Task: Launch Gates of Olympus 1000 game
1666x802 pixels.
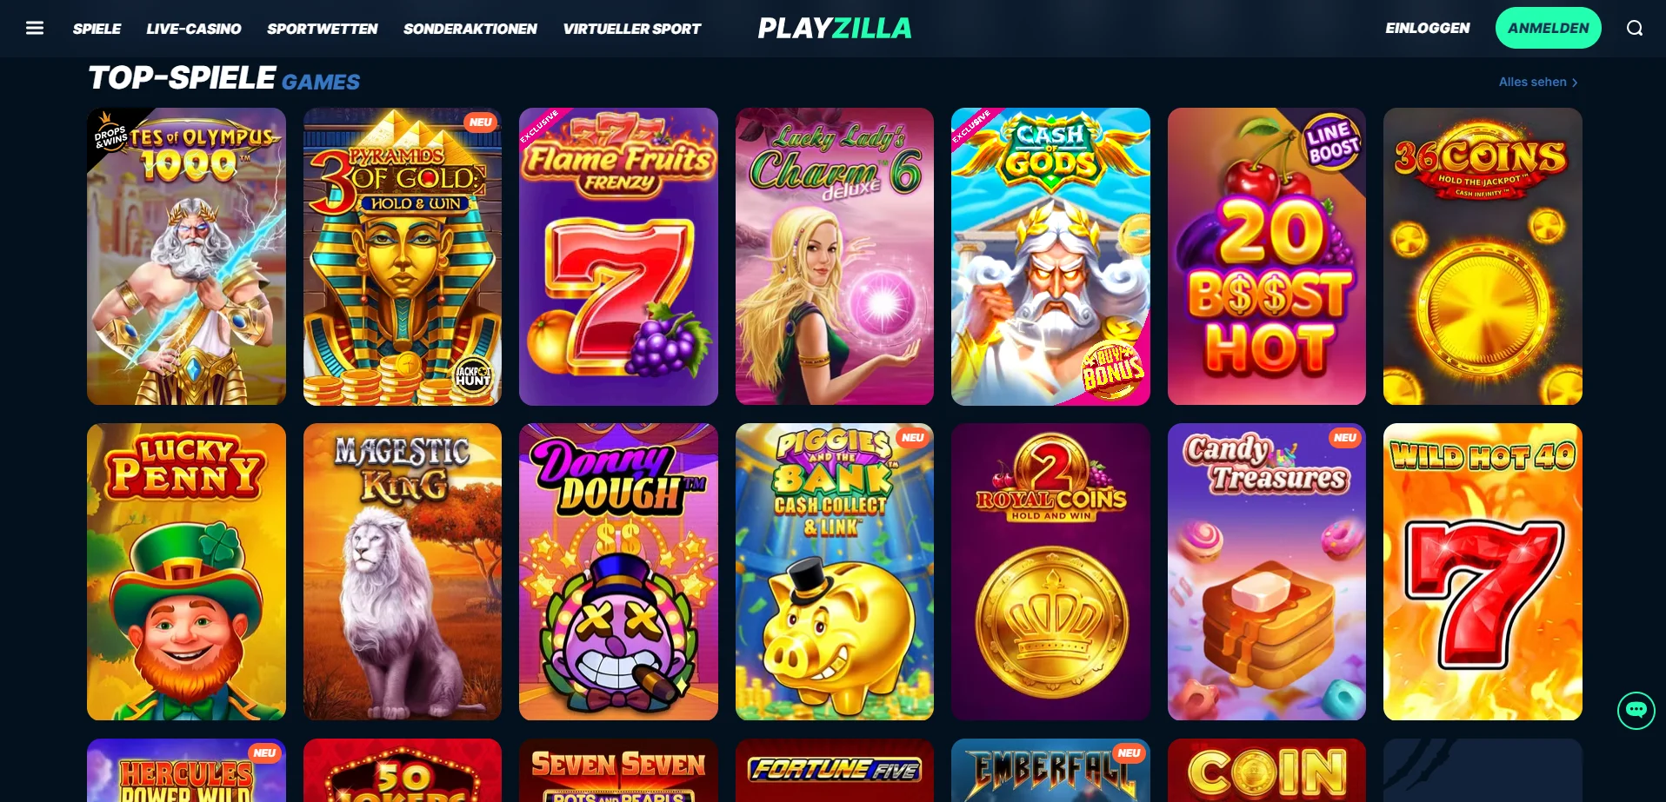Action: click(186, 256)
